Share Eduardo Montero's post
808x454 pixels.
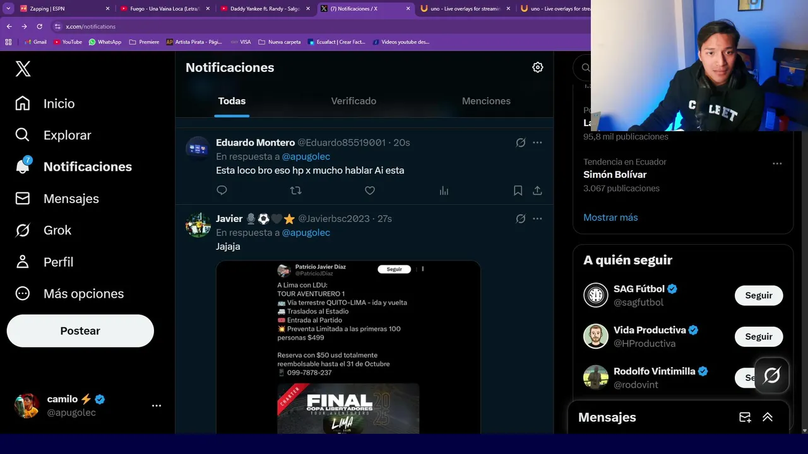pos(537,190)
